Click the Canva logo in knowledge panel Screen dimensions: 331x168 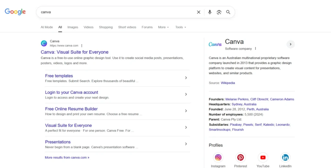click(x=215, y=44)
